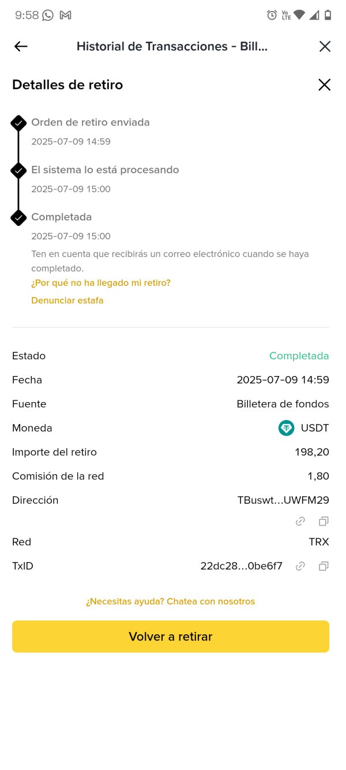Tap the USDT Tether coin icon

pos(286,428)
